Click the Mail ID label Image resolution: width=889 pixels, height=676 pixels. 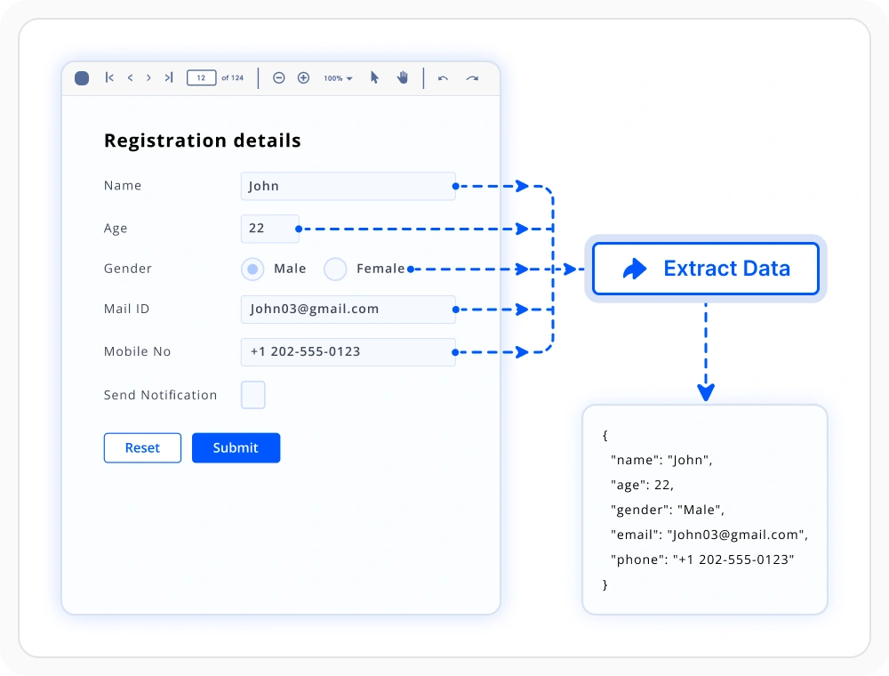(126, 309)
